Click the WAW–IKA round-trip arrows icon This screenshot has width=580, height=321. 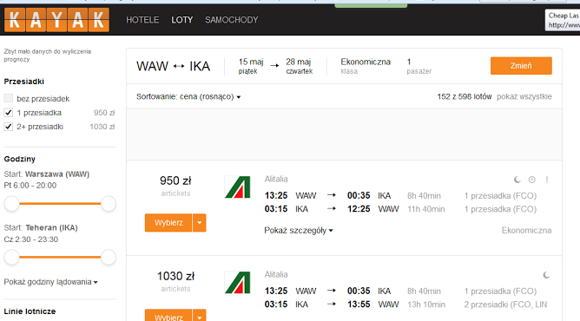[x=179, y=66]
